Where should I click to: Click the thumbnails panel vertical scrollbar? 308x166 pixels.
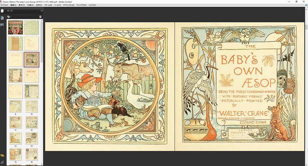coord(42,58)
